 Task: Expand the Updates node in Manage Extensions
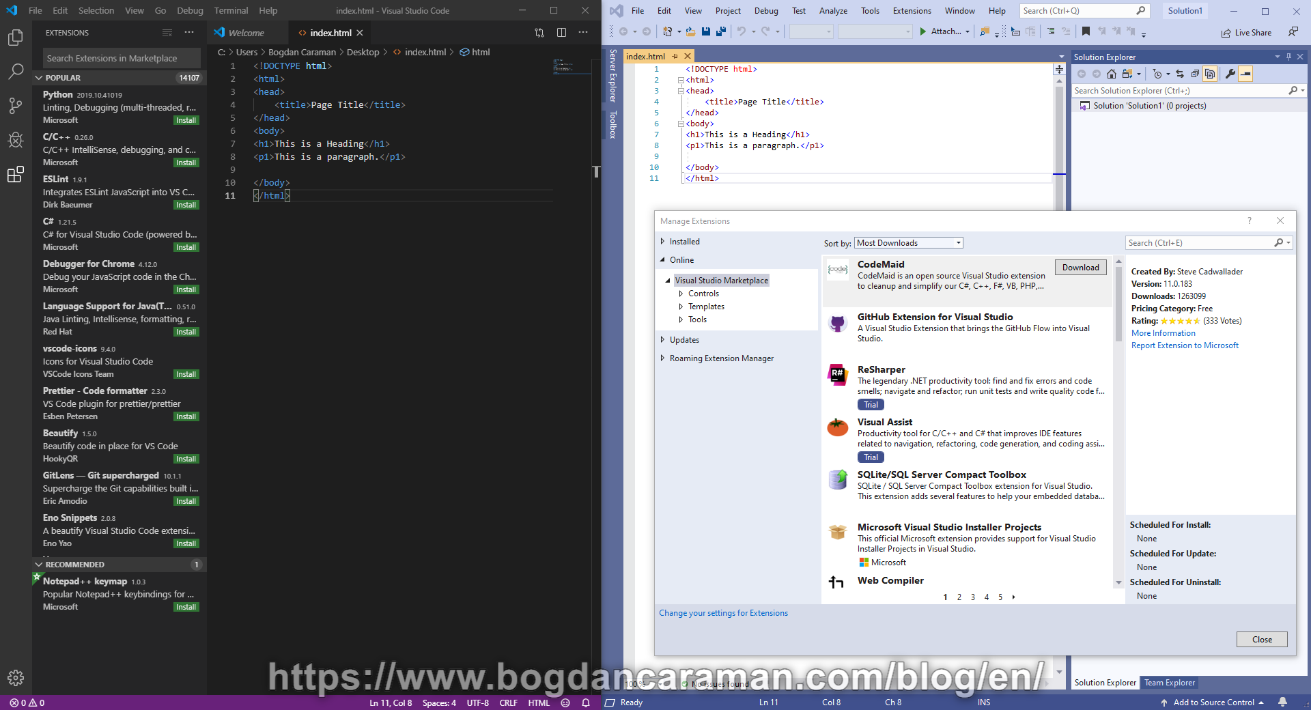point(662,339)
